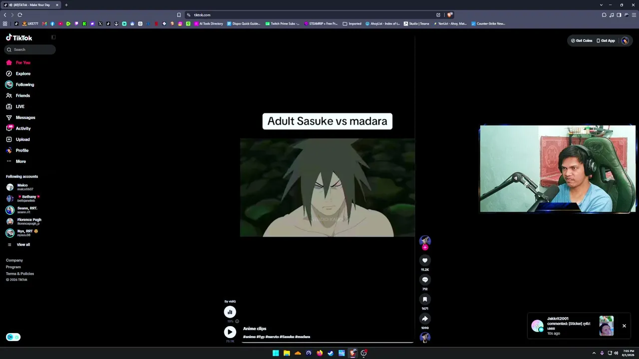639x359 pixels.
Task: Click the Get Coins button
Action: pyautogui.click(x=582, y=41)
